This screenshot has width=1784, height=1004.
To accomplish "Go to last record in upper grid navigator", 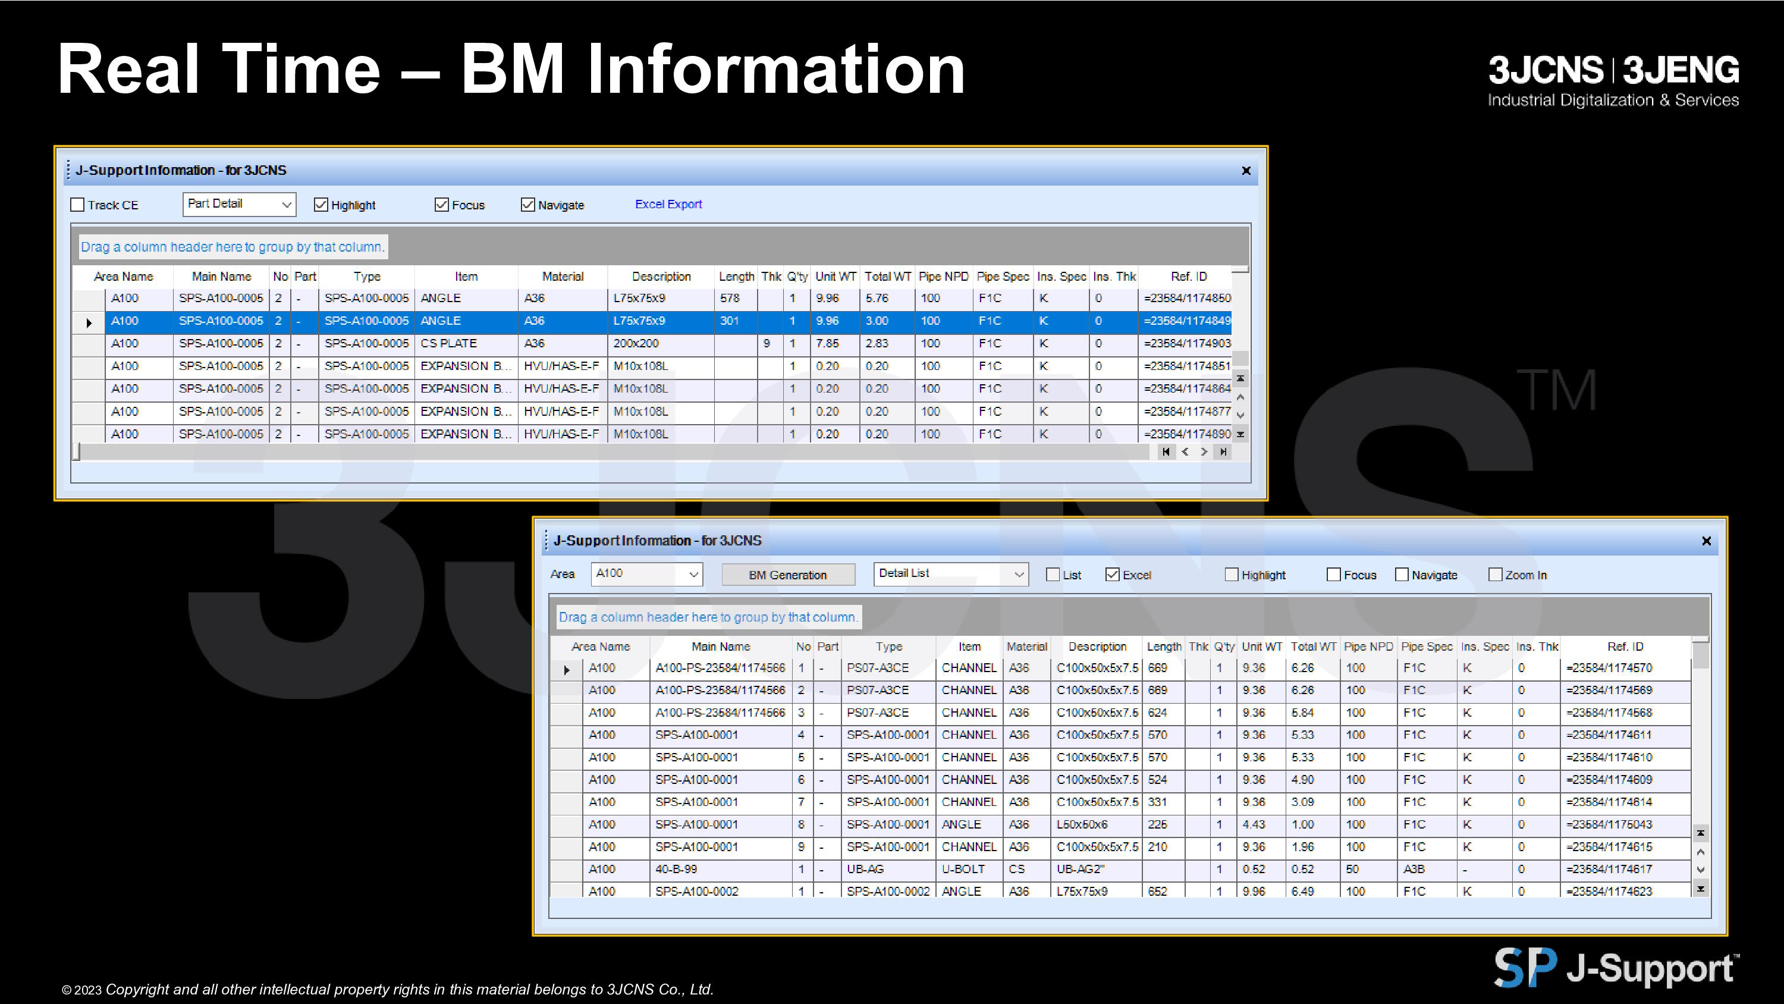I will tap(1224, 452).
